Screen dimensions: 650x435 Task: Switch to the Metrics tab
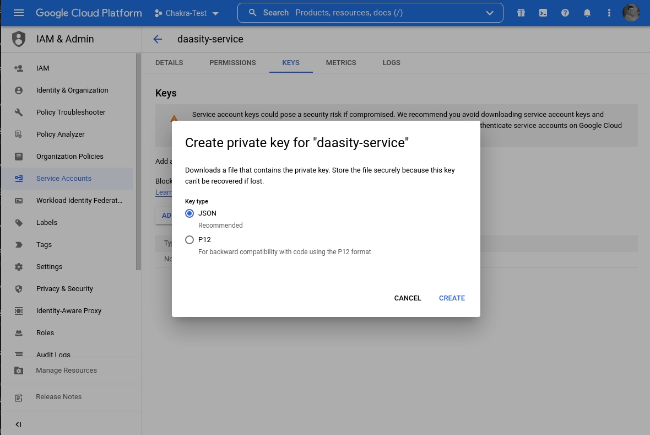point(341,63)
